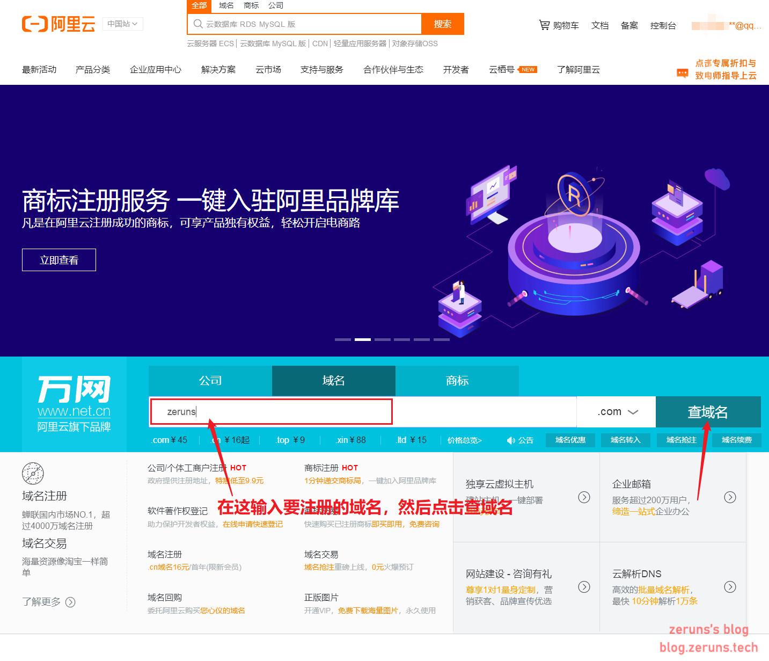Click the .top ¥9 price link
The width and height of the screenshot is (769, 661).
click(290, 440)
